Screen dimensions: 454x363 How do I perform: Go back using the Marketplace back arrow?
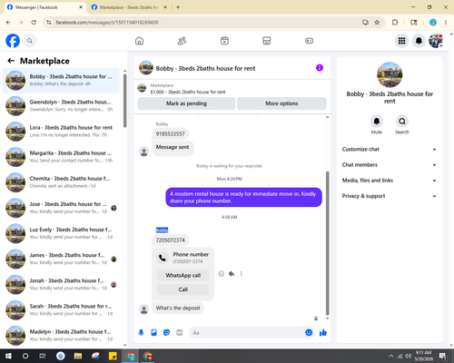pos(11,61)
